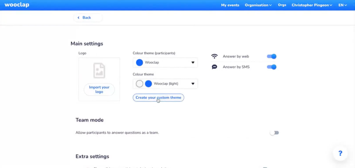The height and width of the screenshot is (168, 355).
Task: Open Christopher Pingeon account menu
Action: [312, 5]
